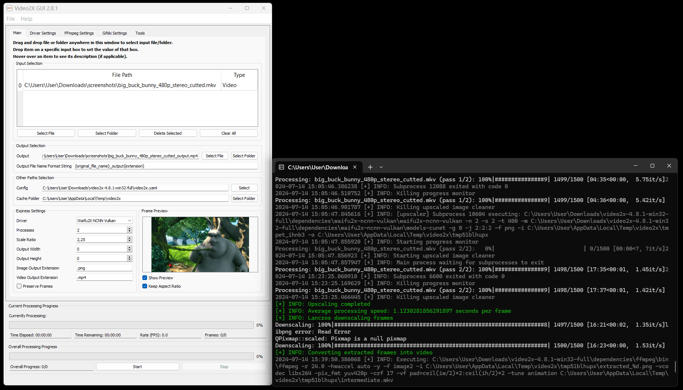The width and height of the screenshot is (683, 390).
Task: Open the Driver dropdown Waifu2X NCNN Vulkan
Action: [104, 221]
